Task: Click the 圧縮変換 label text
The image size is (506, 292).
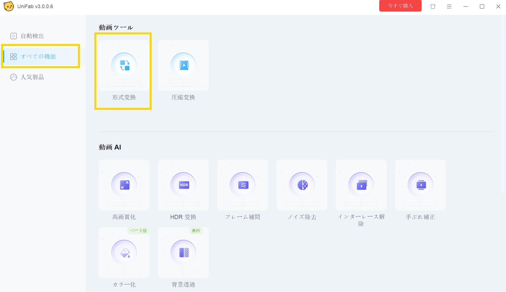Action: coord(183,97)
